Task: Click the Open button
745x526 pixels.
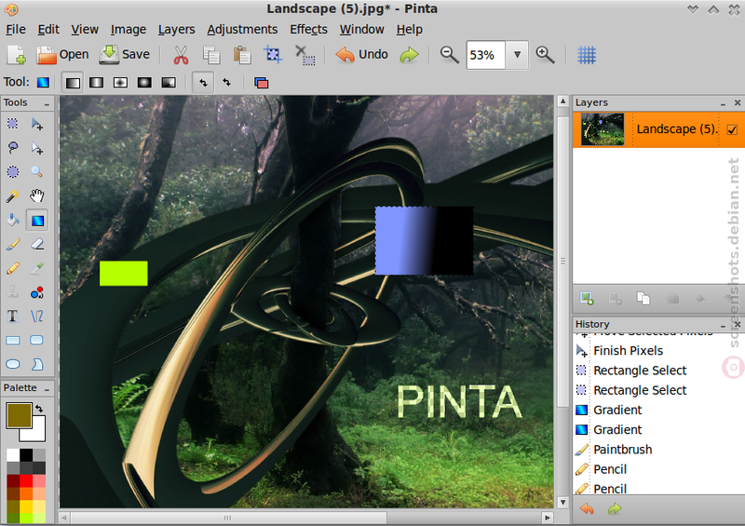Action: [x=62, y=55]
